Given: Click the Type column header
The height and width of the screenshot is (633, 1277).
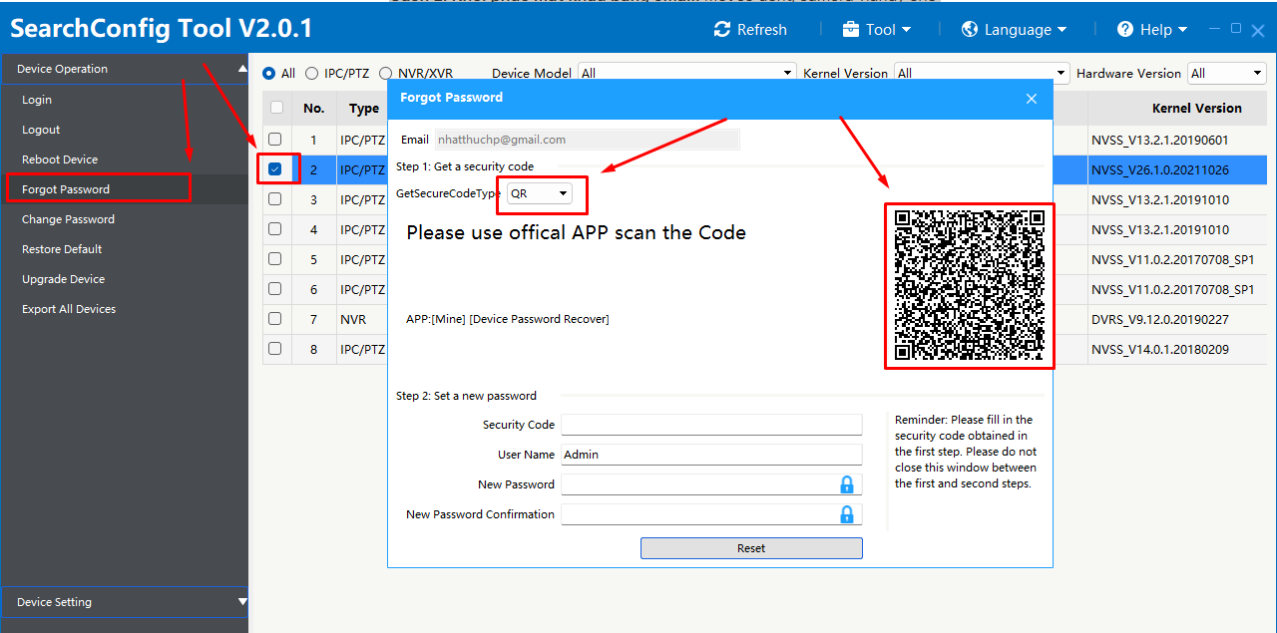Looking at the screenshot, I should tap(363, 108).
